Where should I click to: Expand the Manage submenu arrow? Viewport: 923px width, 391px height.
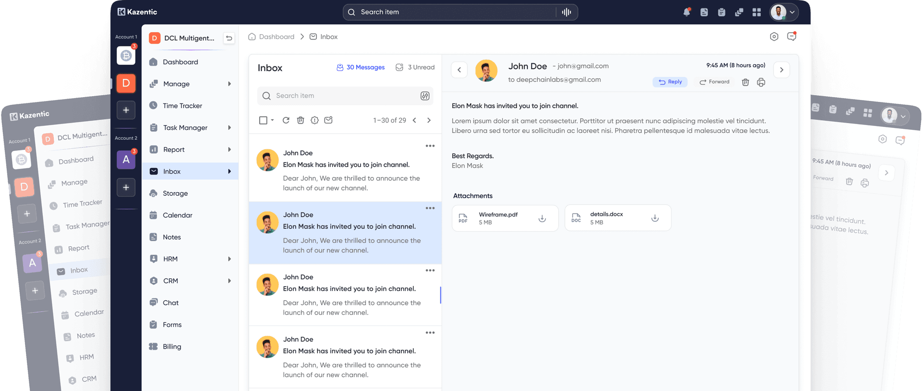pyautogui.click(x=229, y=84)
